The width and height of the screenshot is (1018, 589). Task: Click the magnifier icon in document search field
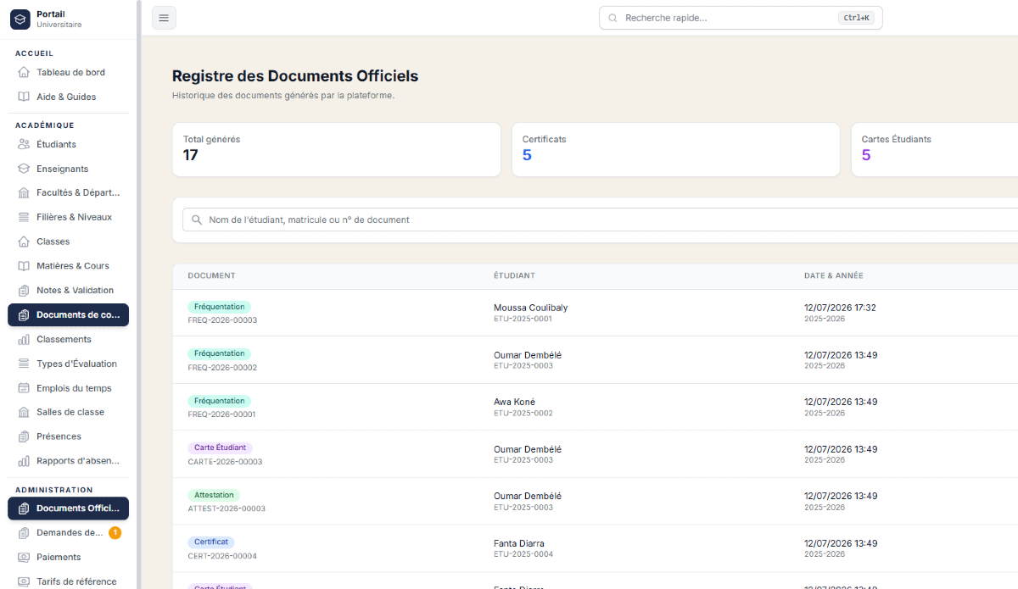pyautogui.click(x=197, y=219)
